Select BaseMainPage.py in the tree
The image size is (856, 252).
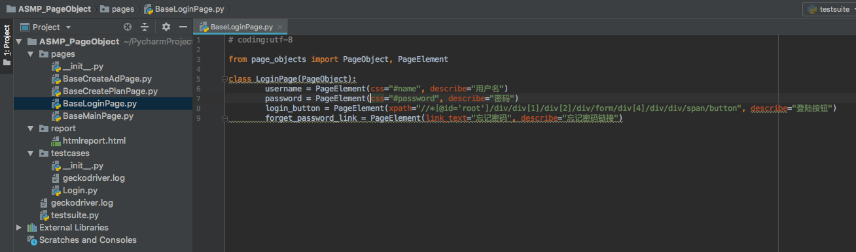point(98,116)
